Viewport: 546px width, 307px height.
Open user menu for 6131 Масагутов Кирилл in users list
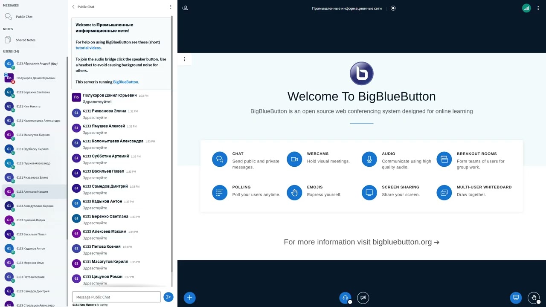coord(34,135)
